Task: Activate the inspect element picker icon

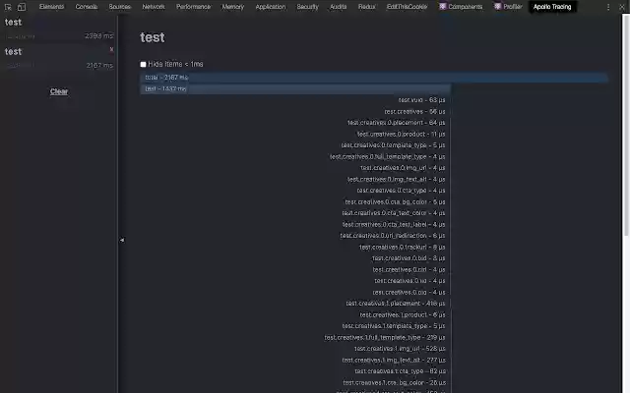Action: pos(8,7)
